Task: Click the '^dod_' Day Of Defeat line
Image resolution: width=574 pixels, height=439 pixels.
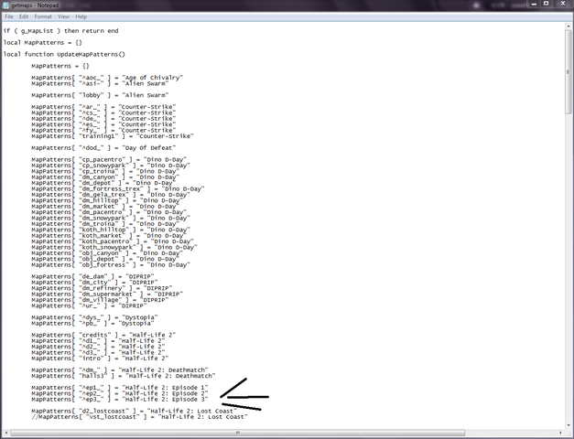Action: tap(103, 148)
